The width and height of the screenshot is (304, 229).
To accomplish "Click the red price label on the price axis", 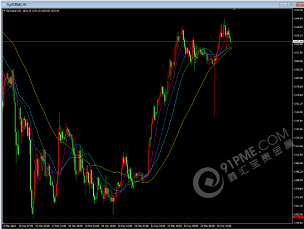I will coord(298,217).
